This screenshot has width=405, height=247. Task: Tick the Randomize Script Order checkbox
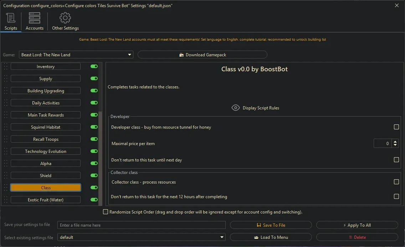(x=106, y=212)
